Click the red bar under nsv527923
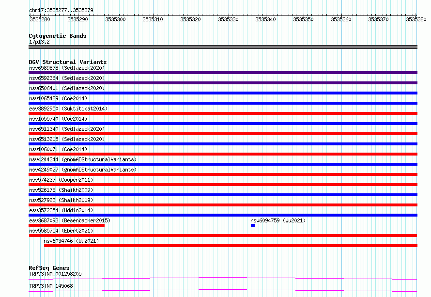This screenshot has height=297, width=431. 223,205
